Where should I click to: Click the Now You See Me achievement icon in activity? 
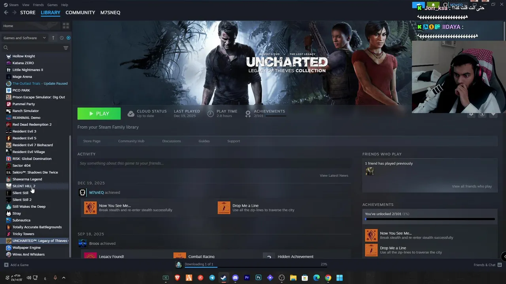coord(90,208)
